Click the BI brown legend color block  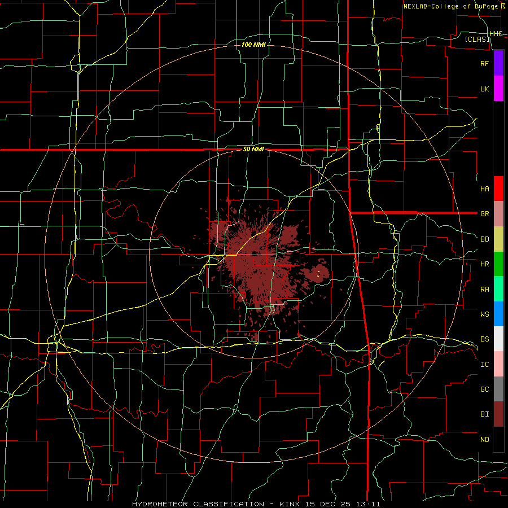click(x=498, y=414)
